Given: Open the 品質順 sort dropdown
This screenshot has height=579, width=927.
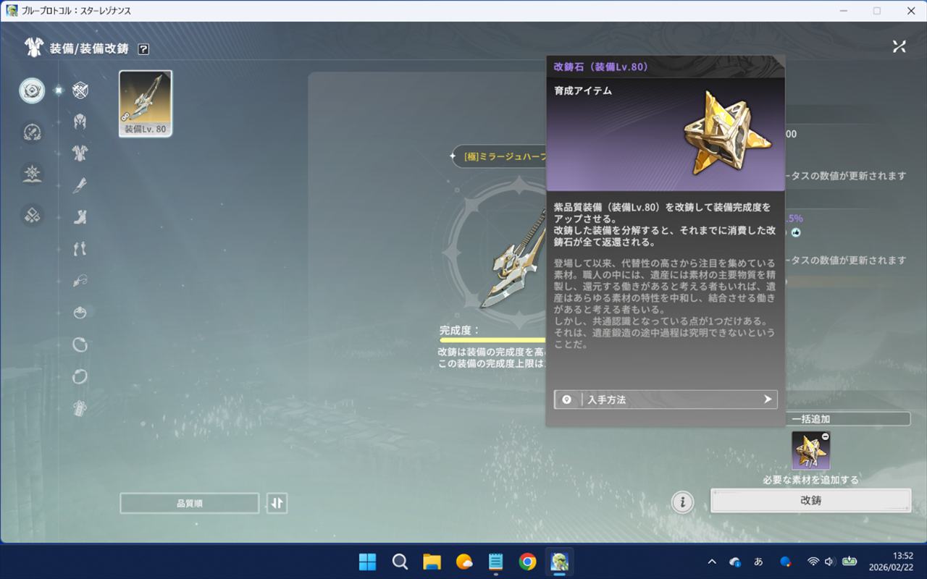Looking at the screenshot, I should click(189, 503).
